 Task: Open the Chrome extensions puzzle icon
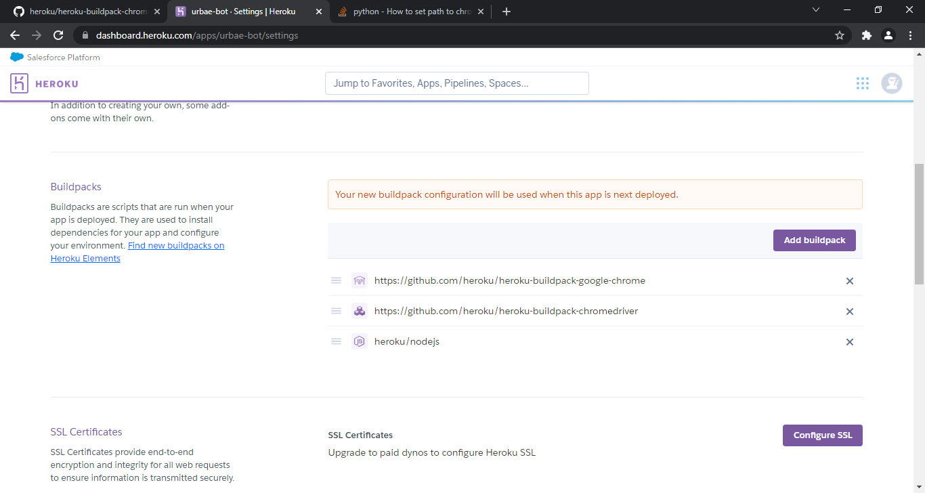click(866, 35)
